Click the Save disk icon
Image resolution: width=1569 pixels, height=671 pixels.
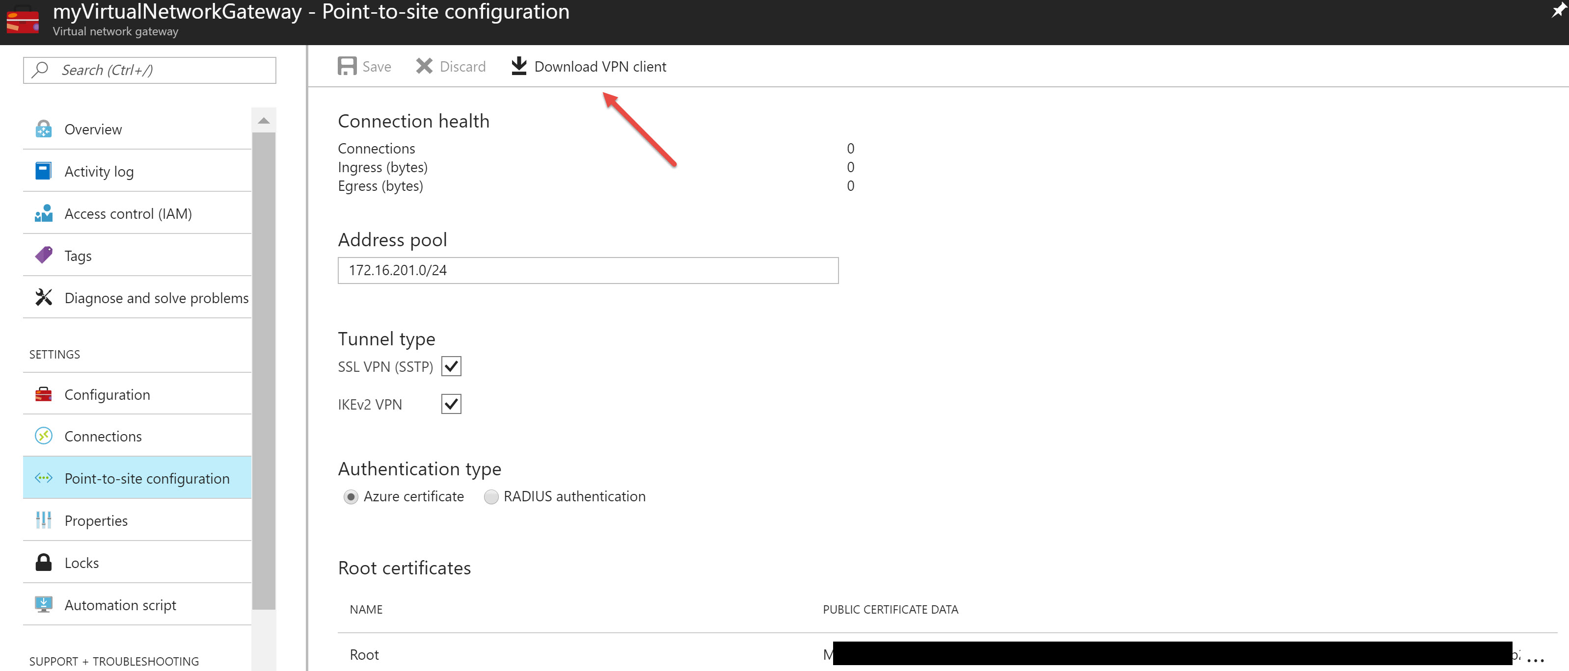pos(347,66)
